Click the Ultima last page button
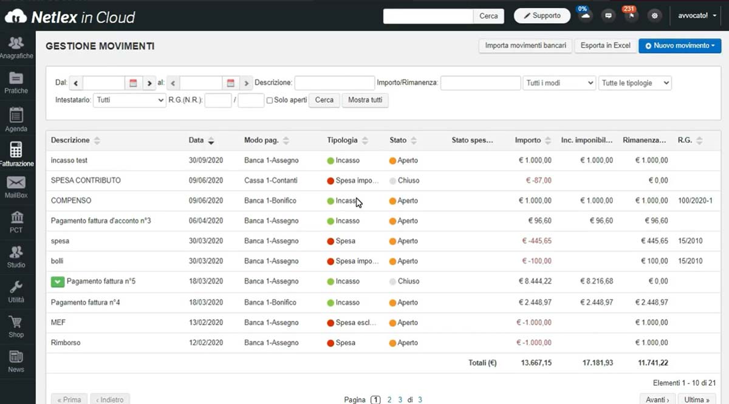The height and width of the screenshot is (404, 729). tap(697, 399)
